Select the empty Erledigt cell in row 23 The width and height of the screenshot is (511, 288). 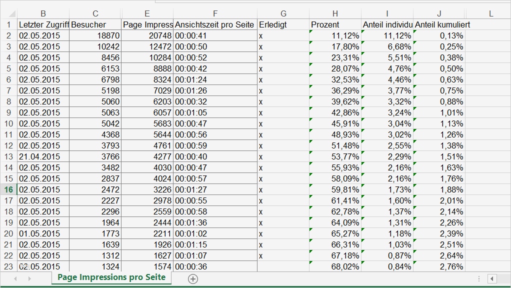click(x=283, y=266)
